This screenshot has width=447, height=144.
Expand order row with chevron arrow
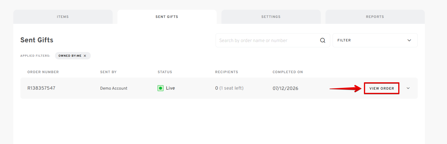(x=408, y=88)
